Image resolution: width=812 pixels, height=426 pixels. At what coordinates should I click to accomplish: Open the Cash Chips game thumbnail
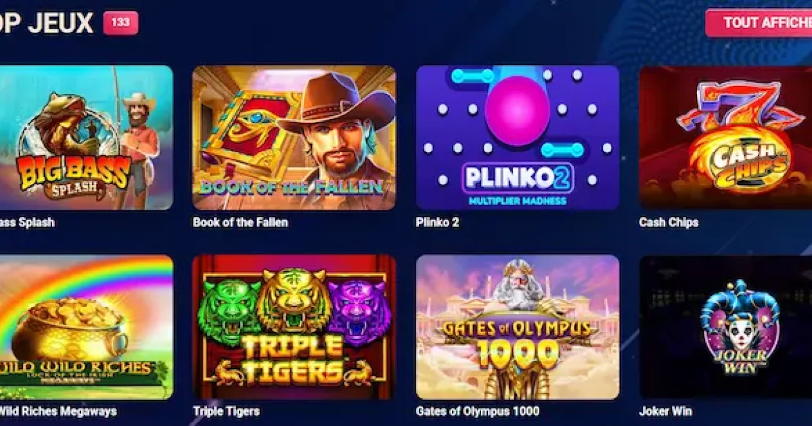[x=725, y=138]
